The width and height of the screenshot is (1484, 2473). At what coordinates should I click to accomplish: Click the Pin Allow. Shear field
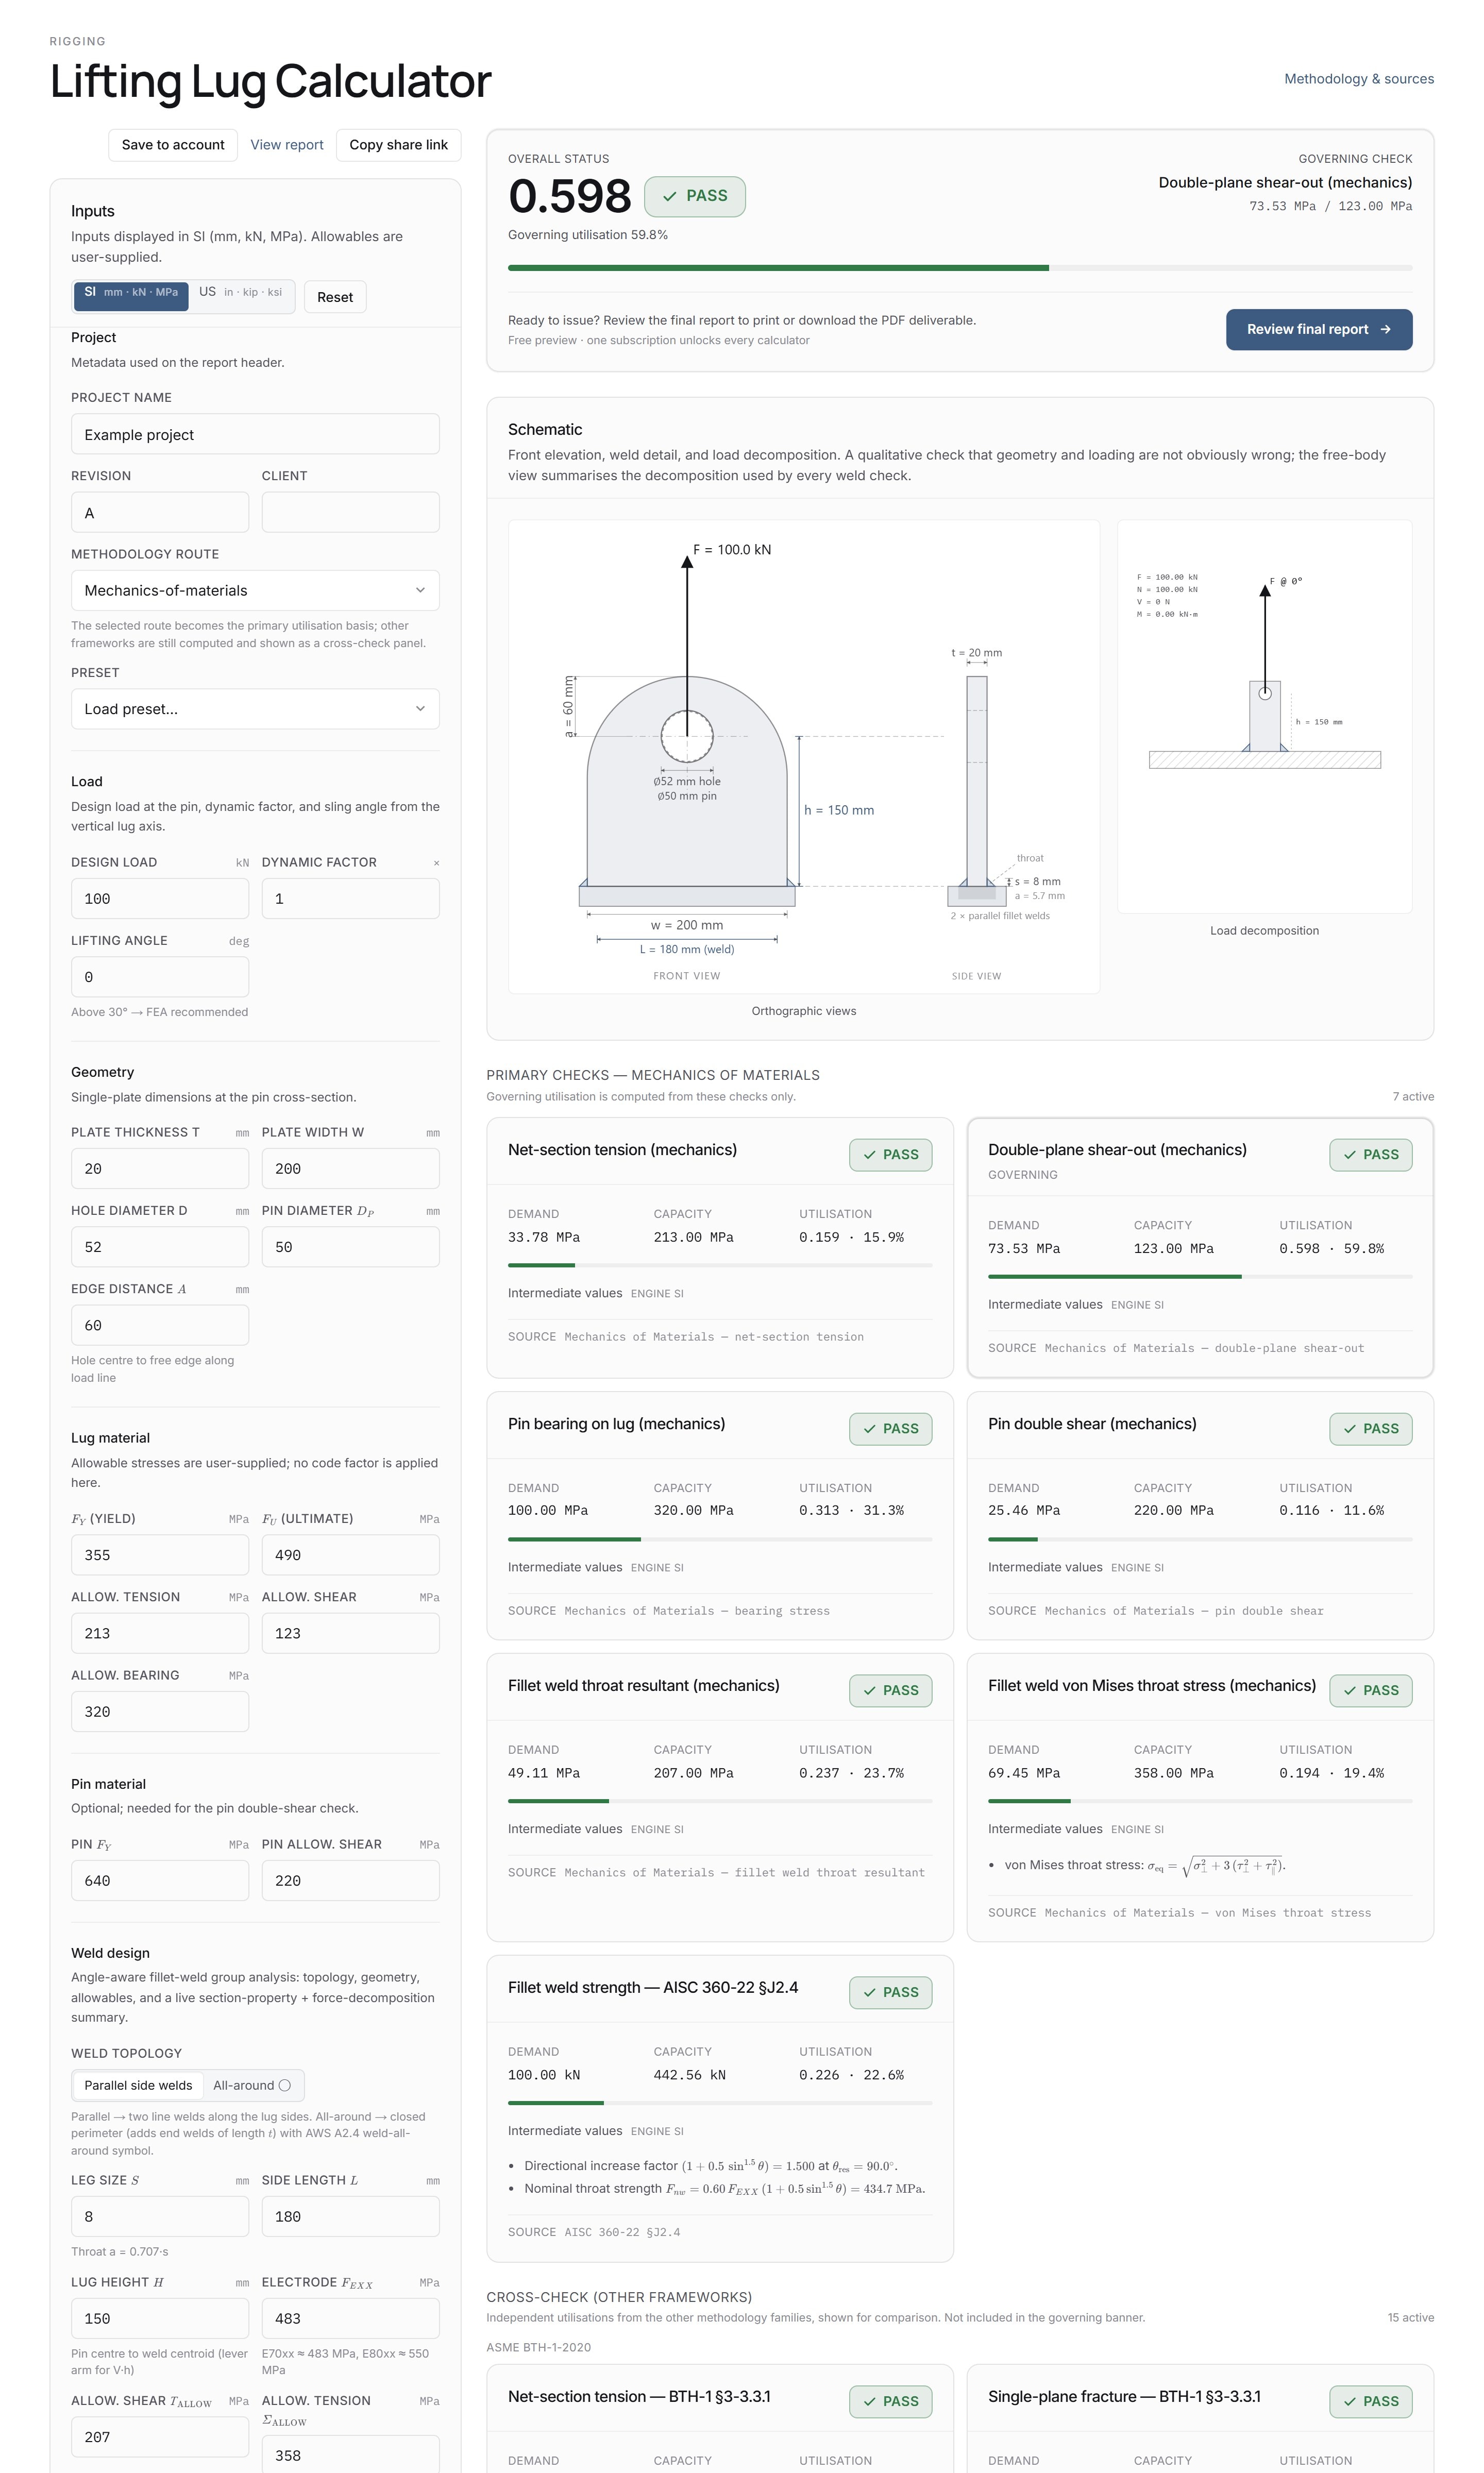pyautogui.click(x=350, y=1880)
